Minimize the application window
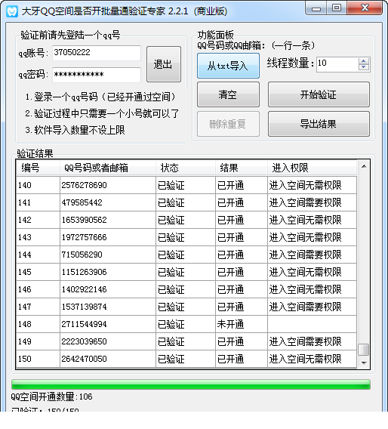 tap(316, 9)
